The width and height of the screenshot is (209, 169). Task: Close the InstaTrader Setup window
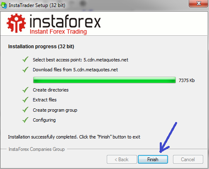pyautogui.click(x=198, y=3)
